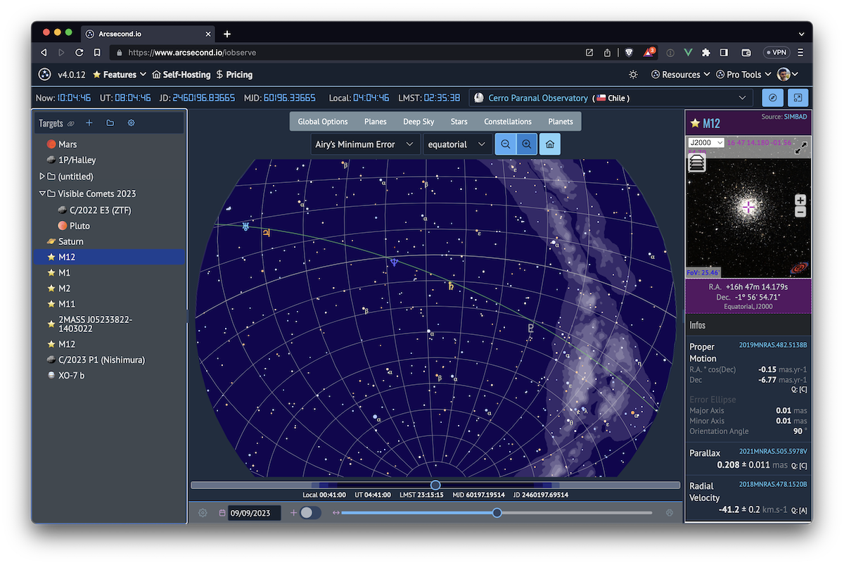Create new folder in Targets panel
The image size is (844, 565).
110,123
